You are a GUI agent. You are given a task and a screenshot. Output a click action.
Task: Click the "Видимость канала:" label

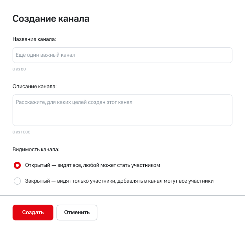click(x=36, y=150)
